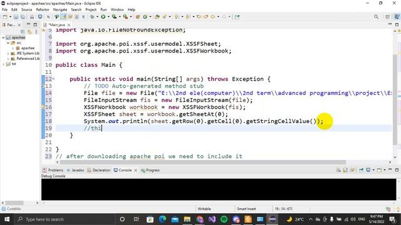Click the New file toolbar icon

click(5, 17)
